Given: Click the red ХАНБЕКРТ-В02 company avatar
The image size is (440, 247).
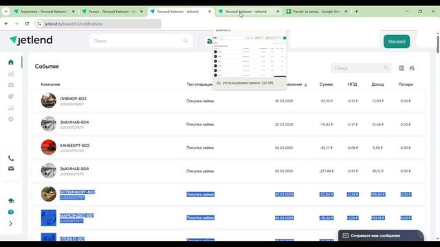Looking at the screenshot, I should (49, 148).
